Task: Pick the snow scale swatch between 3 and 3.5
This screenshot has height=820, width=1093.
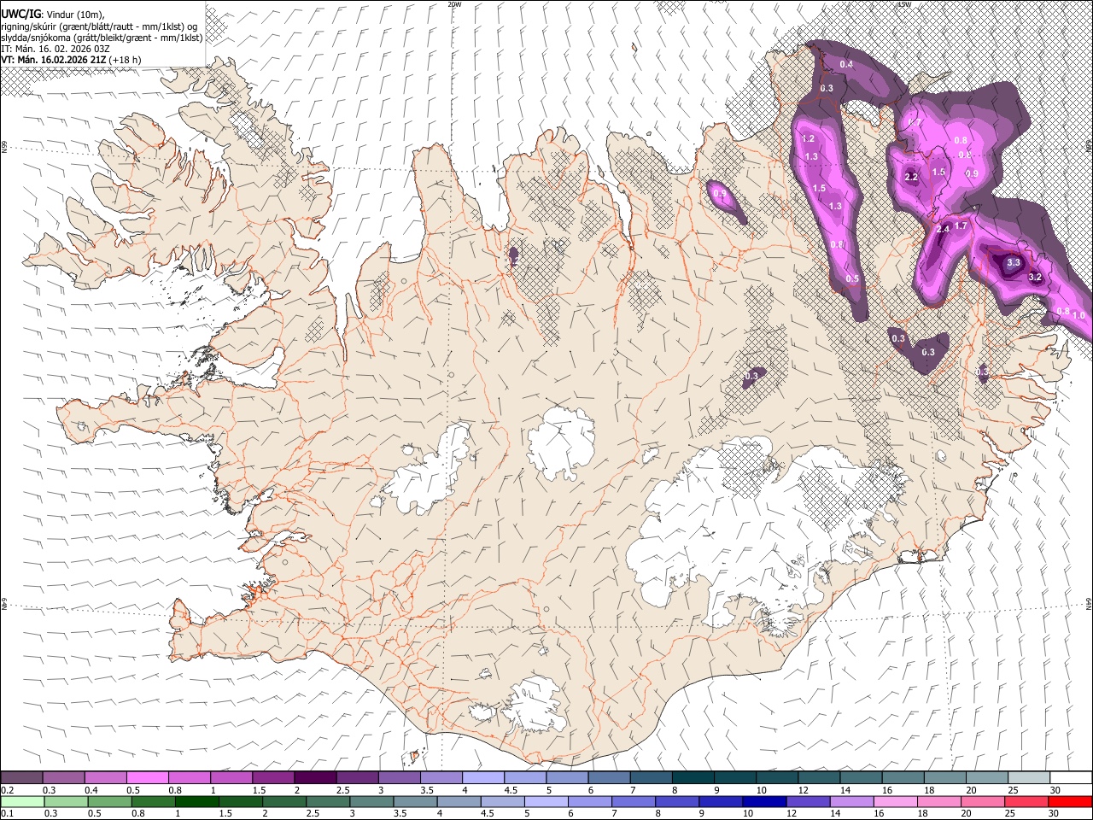Action: tap(399, 778)
